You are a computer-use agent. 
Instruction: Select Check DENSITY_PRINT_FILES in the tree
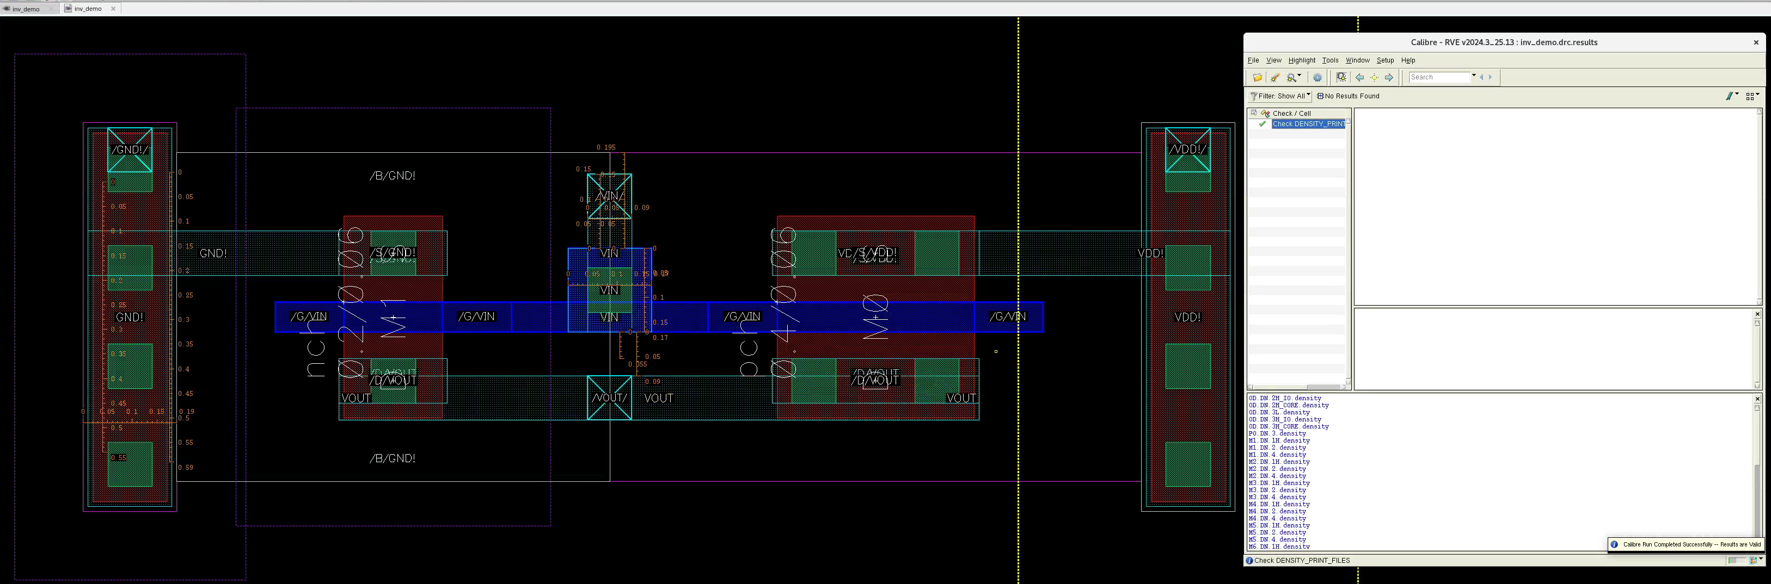coord(1308,125)
